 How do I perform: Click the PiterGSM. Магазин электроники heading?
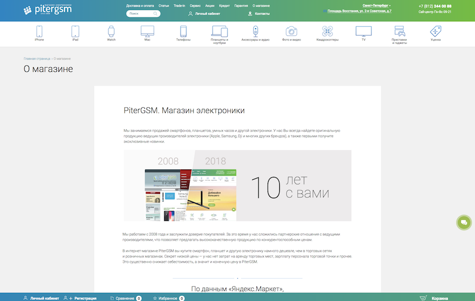pos(184,110)
